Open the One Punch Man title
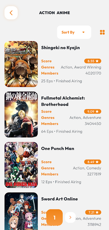 [58, 148]
